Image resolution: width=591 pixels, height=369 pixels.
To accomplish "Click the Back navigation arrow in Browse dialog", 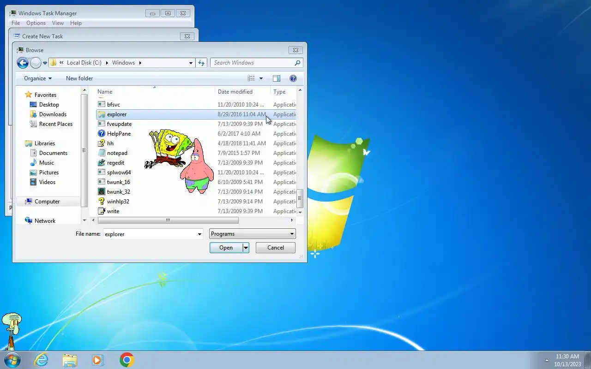I will coord(23,63).
